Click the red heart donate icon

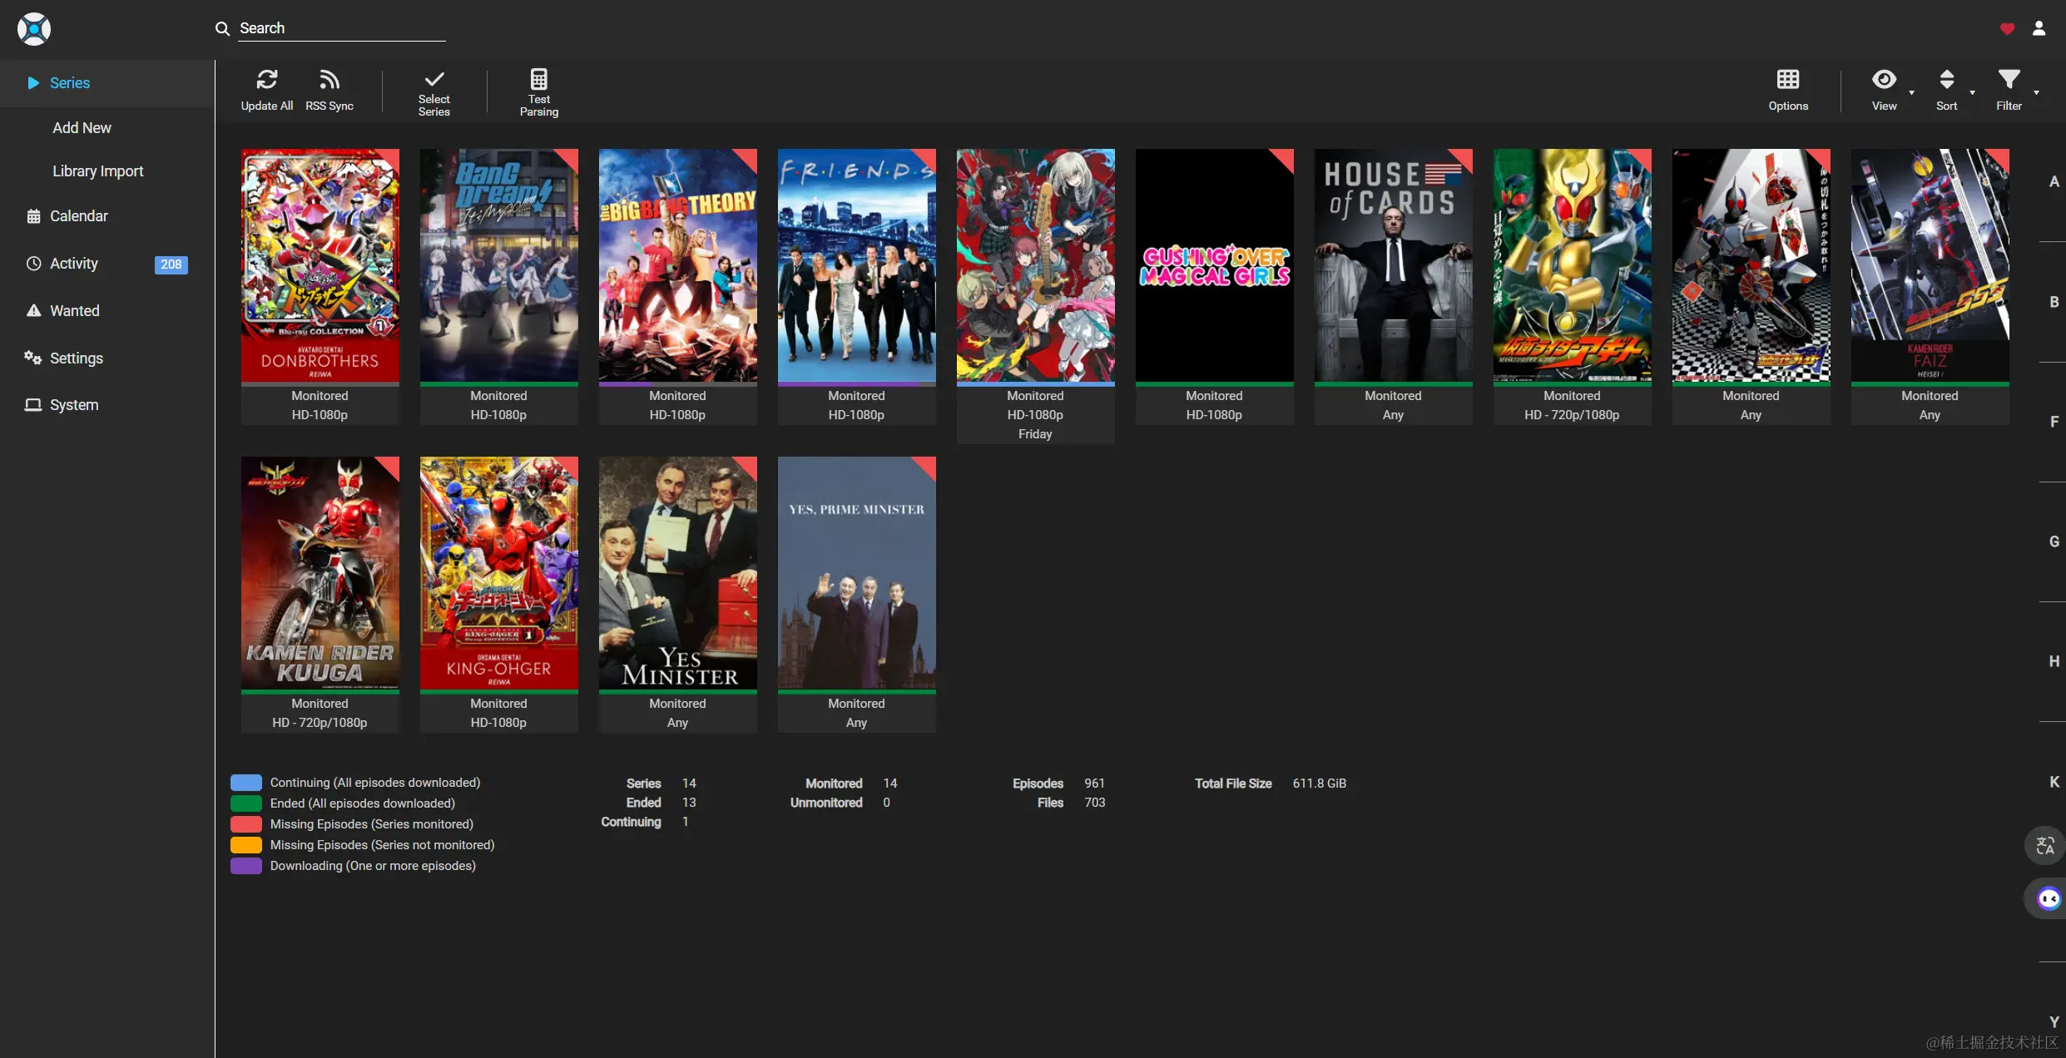(2007, 29)
